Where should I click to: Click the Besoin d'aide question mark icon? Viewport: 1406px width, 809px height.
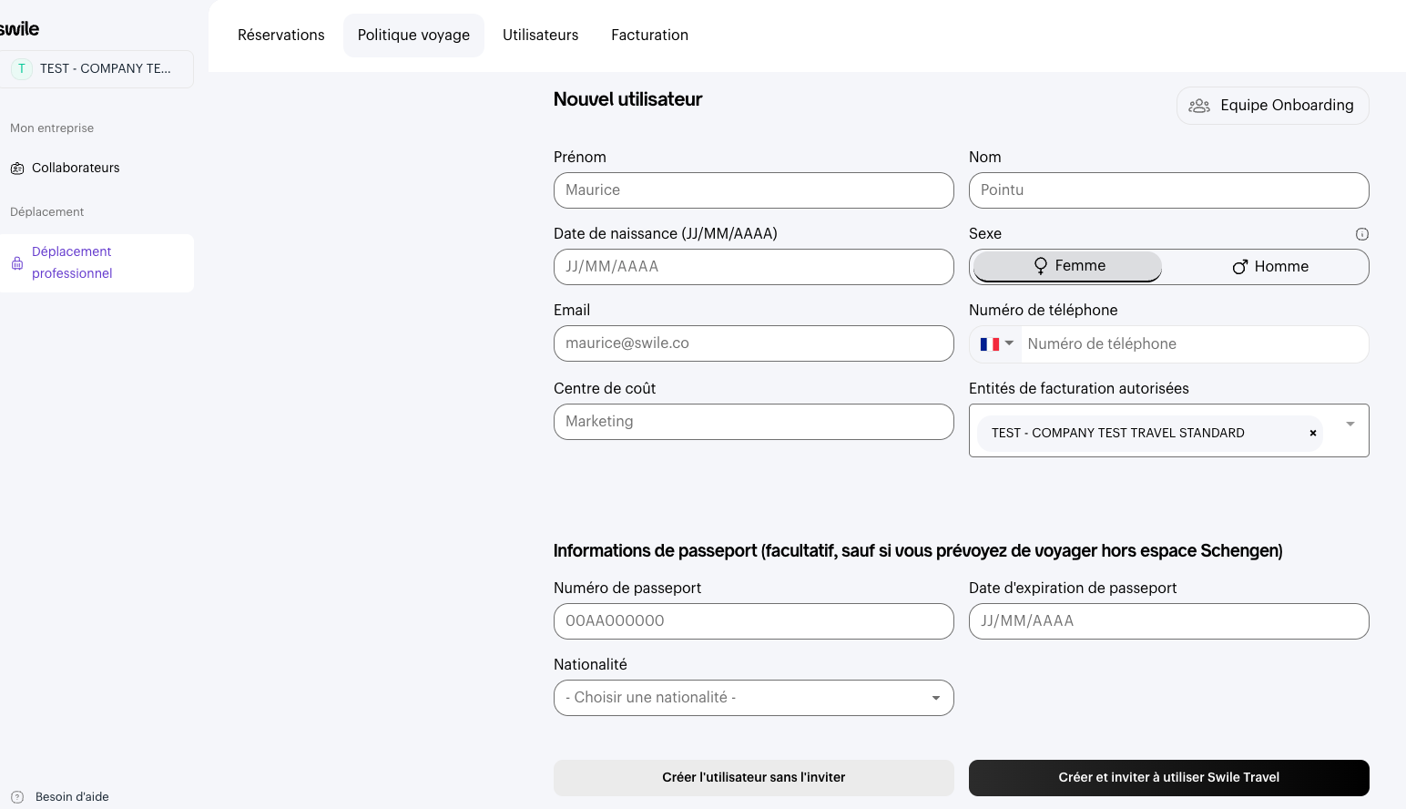(x=17, y=797)
